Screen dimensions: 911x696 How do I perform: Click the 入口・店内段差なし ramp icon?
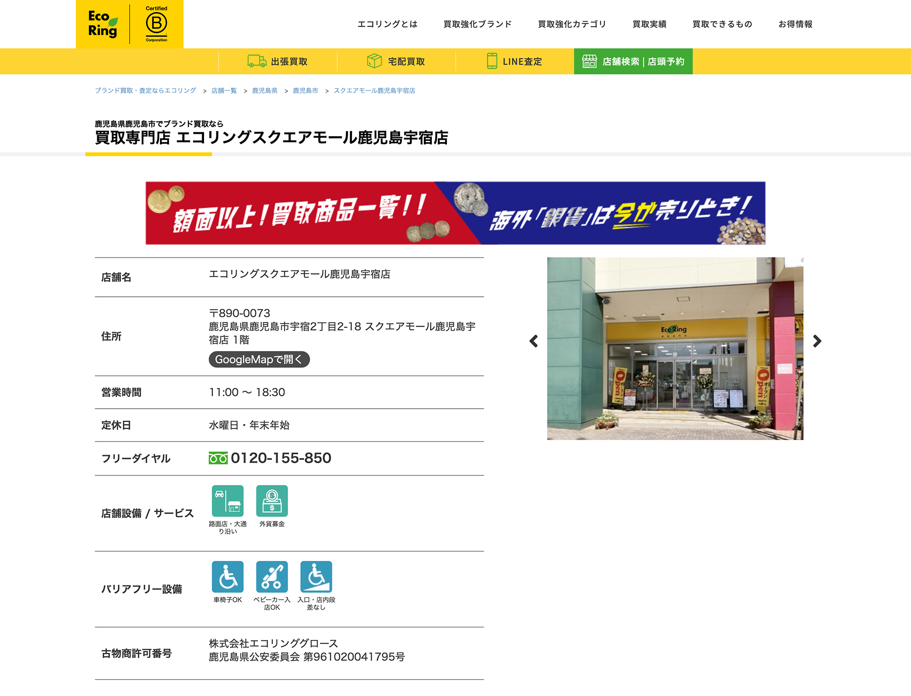click(316, 577)
